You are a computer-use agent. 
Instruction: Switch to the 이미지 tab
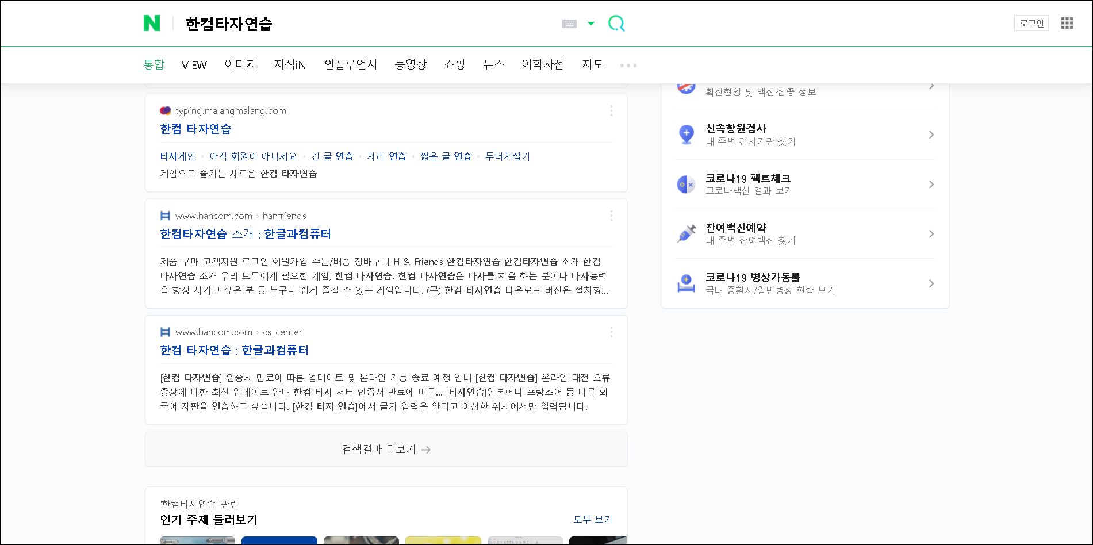[240, 64]
